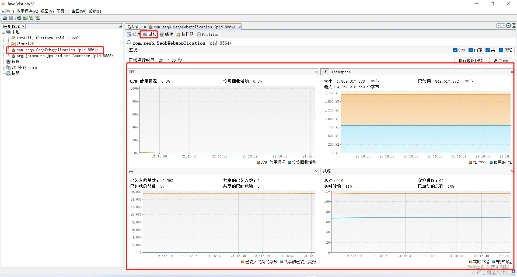Click the VM 核心 dump icon
The image size is (517, 277).
8,68
